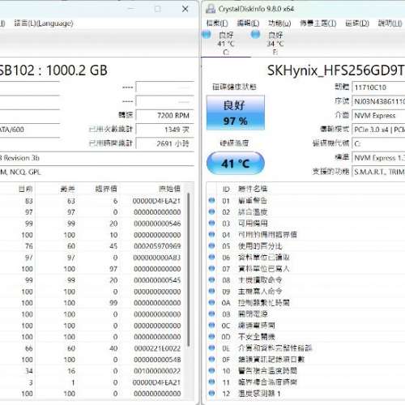405x405 pixels.
Task: Click status dot for attribute 01
Action: pos(211,200)
